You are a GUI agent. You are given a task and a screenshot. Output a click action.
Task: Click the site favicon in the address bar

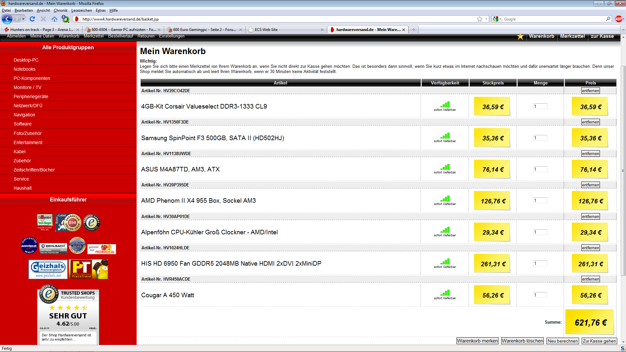[x=77, y=19]
